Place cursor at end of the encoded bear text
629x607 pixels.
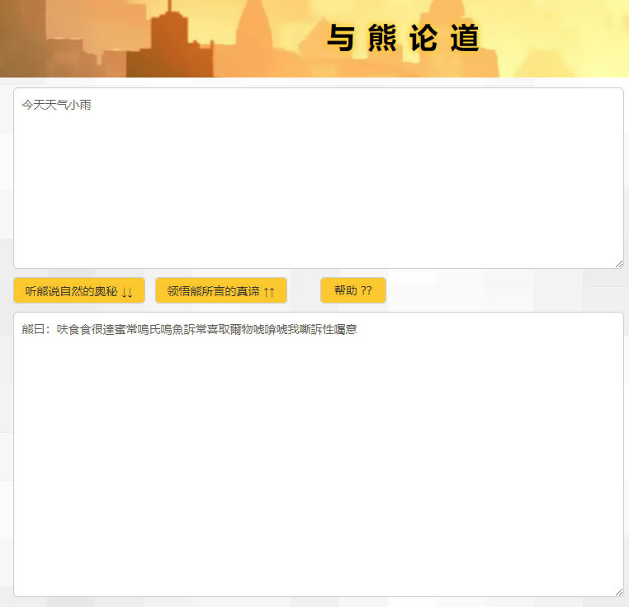[x=357, y=330]
